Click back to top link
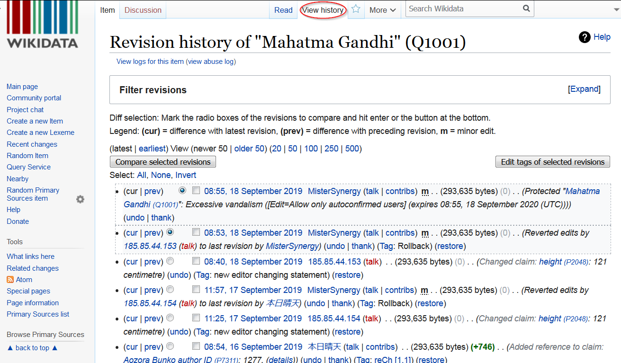The height and width of the screenshot is (363, 621). point(32,348)
